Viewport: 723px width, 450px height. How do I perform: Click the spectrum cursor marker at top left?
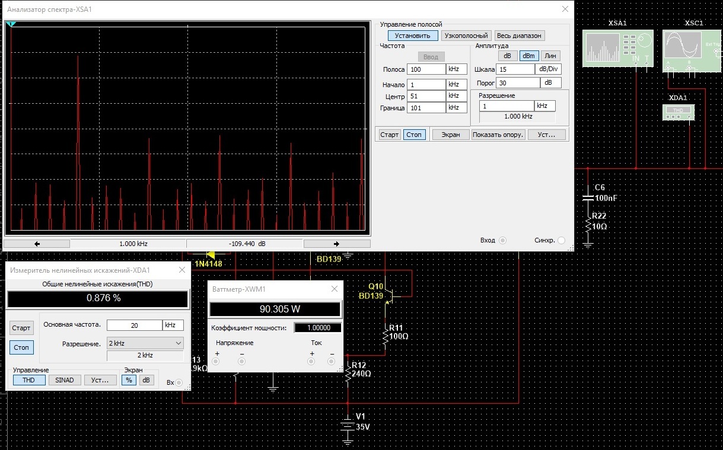pos(11,24)
